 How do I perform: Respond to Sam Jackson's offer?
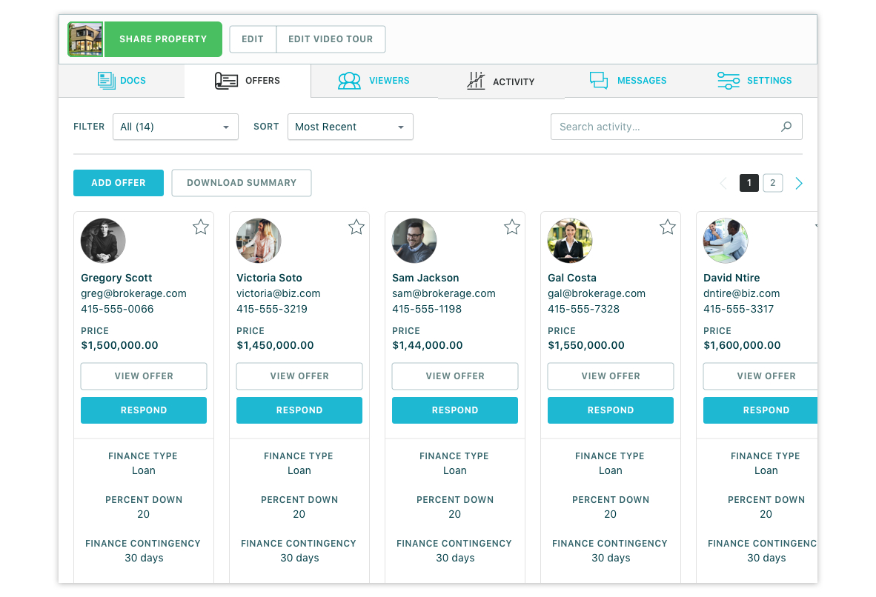tap(455, 410)
